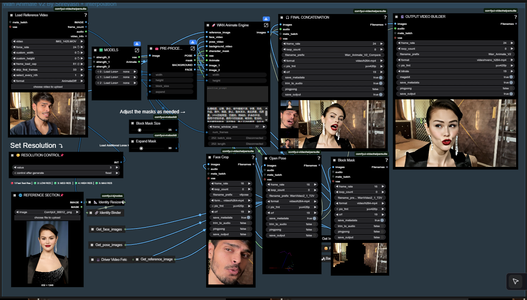
Task: Open the '0 : Load Lora+' selector
Action: click(x=116, y=72)
